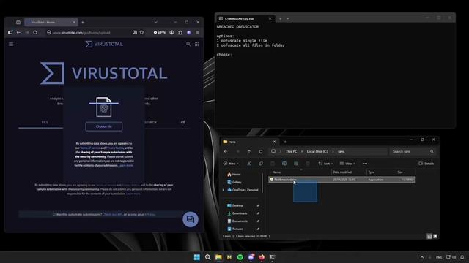Open the View dropdown in Explorer

click(347, 164)
